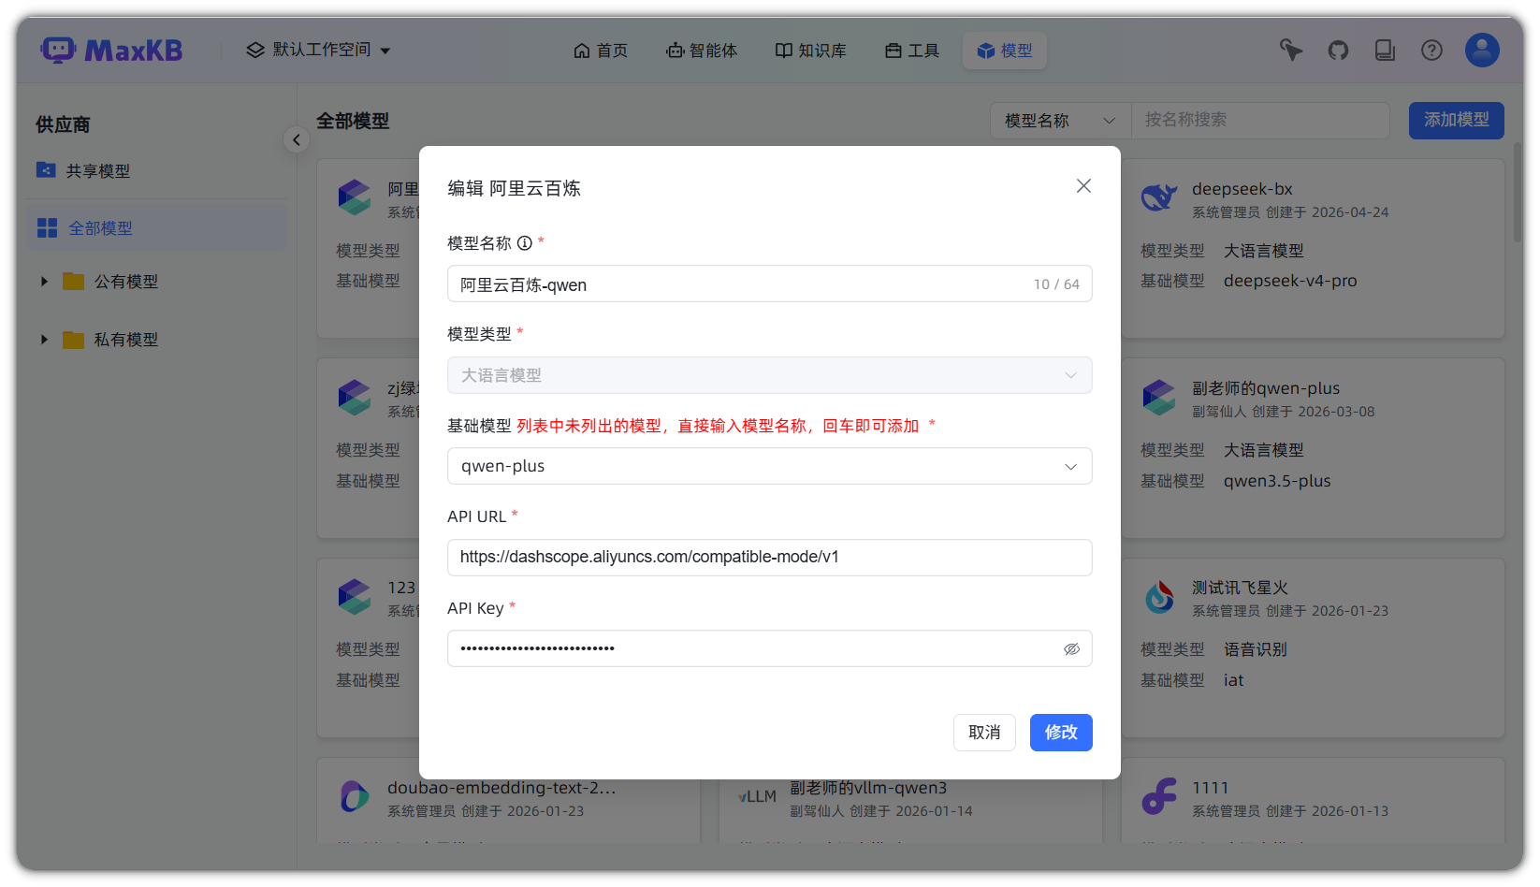Open the 基础模型 qwen-plus dropdown

tap(770, 466)
